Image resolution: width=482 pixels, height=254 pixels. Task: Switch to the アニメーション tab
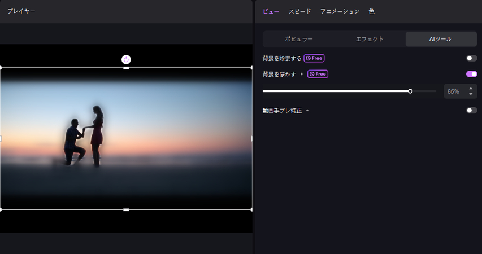(340, 11)
